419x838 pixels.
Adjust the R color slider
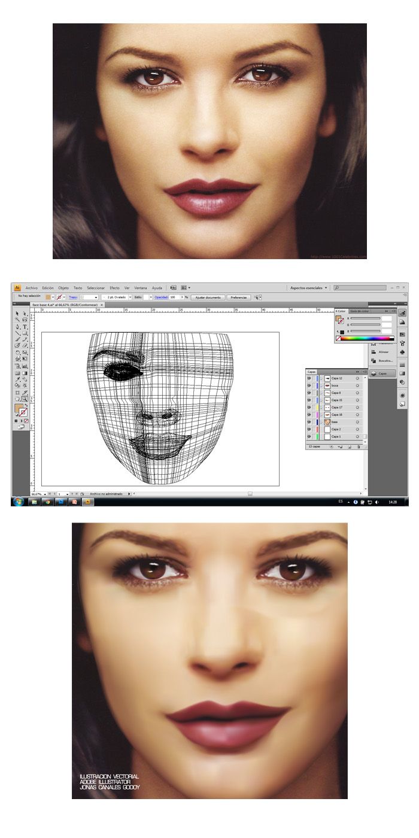click(365, 318)
